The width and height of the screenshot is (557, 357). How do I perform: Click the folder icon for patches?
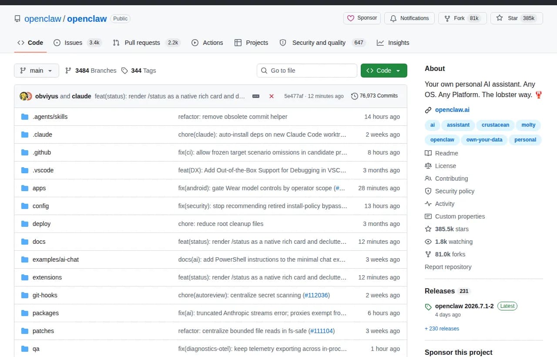pos(25,331)
